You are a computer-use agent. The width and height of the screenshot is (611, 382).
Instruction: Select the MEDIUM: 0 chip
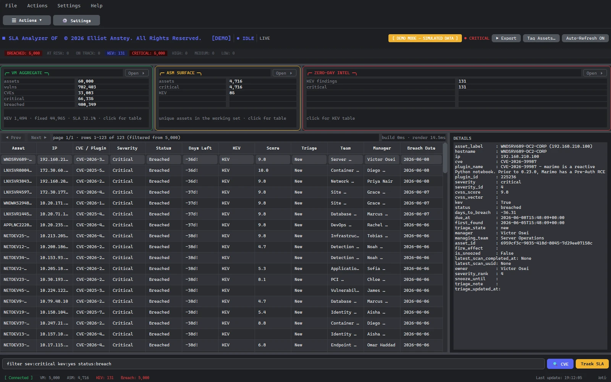tap(204, 53)
